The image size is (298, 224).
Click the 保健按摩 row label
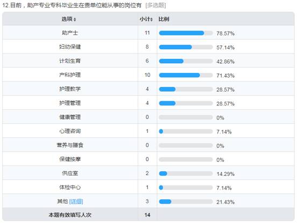pyautogui.click(x=70, y=159)
